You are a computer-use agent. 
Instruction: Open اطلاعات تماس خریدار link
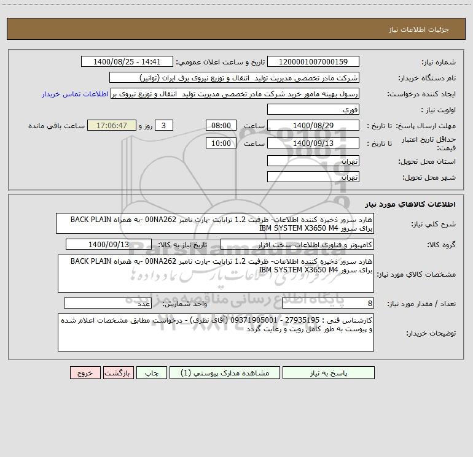[x=75, y=94]
